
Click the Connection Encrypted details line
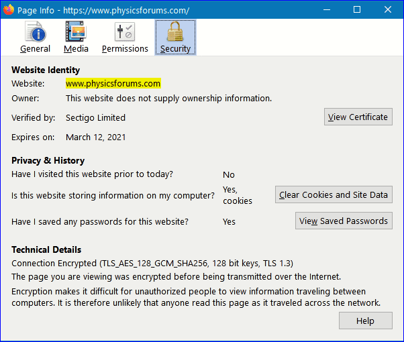coord(152,264)
